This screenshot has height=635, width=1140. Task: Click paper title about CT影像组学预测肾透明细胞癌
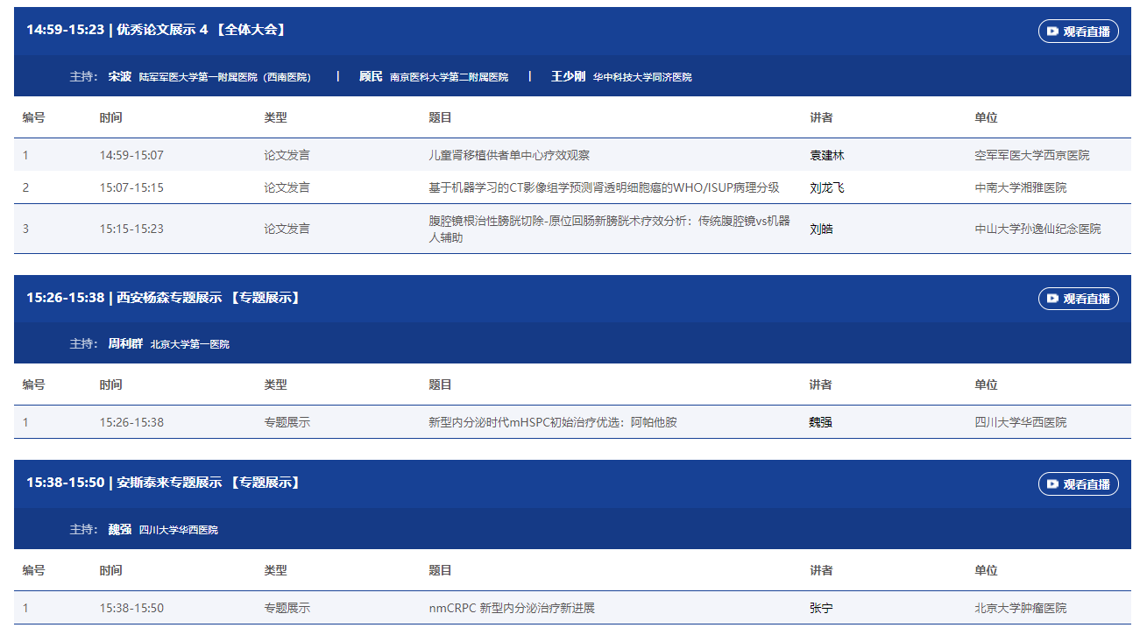tap(604, 187)
